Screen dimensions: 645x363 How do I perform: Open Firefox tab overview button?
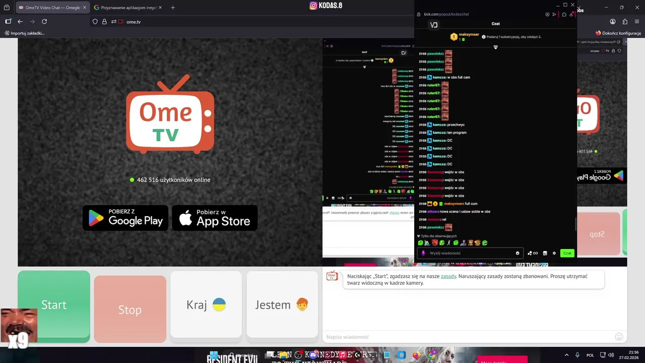point(7,8)
